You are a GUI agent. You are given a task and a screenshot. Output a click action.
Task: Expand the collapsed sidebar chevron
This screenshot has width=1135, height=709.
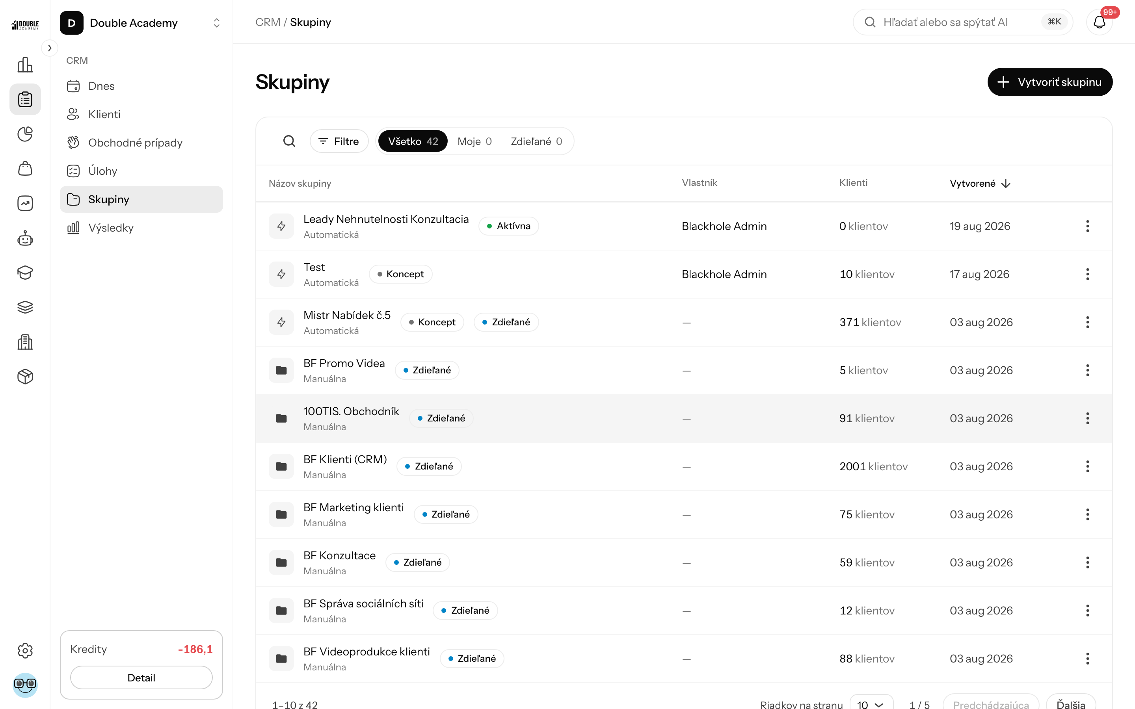[50, 48]
